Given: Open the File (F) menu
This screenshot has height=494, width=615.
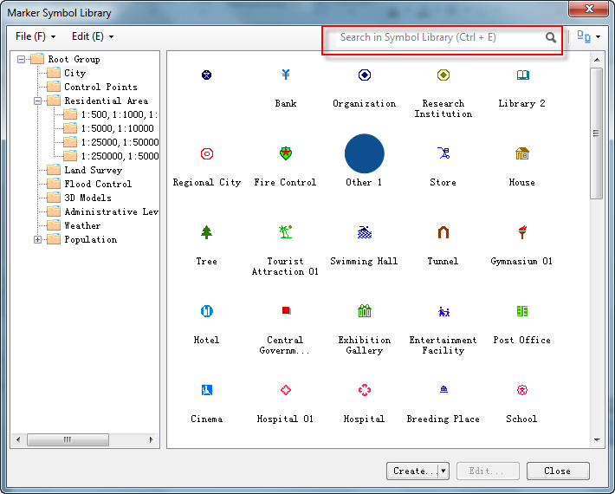Looking at the screenshot, I should pos(36,36).
